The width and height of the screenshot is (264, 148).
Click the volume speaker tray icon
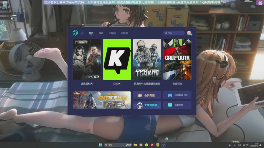247,145
